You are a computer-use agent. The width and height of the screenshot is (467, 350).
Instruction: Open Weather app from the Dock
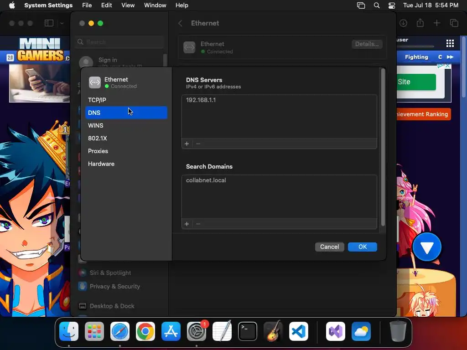click(x=361, y=331)
